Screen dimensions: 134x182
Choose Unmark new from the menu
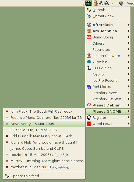(108, 16)
